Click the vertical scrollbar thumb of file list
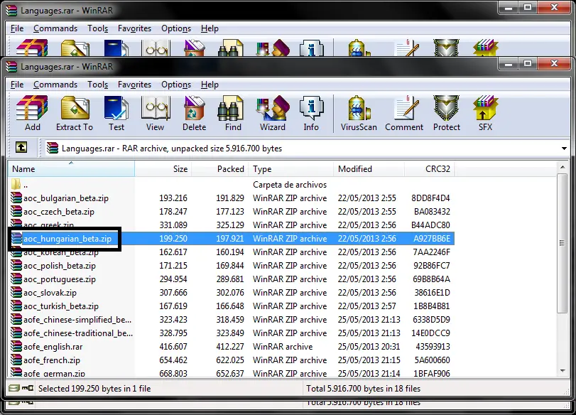 click(x=563, y=242)
